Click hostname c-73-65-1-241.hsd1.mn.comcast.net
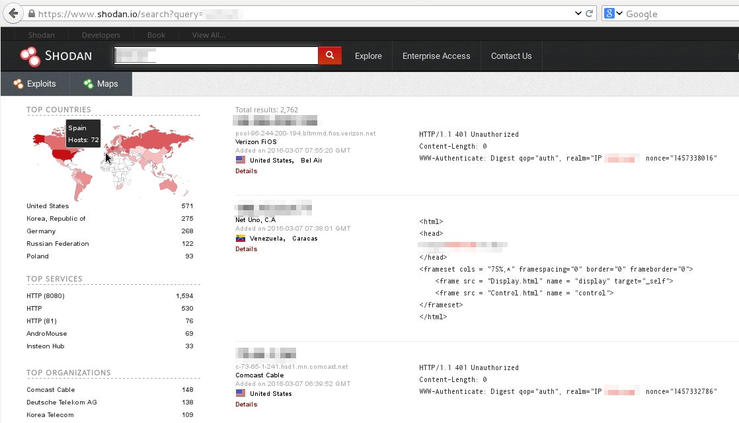This screenshot has width=739, height=423. pyautogui.click(x=292, y=366)
